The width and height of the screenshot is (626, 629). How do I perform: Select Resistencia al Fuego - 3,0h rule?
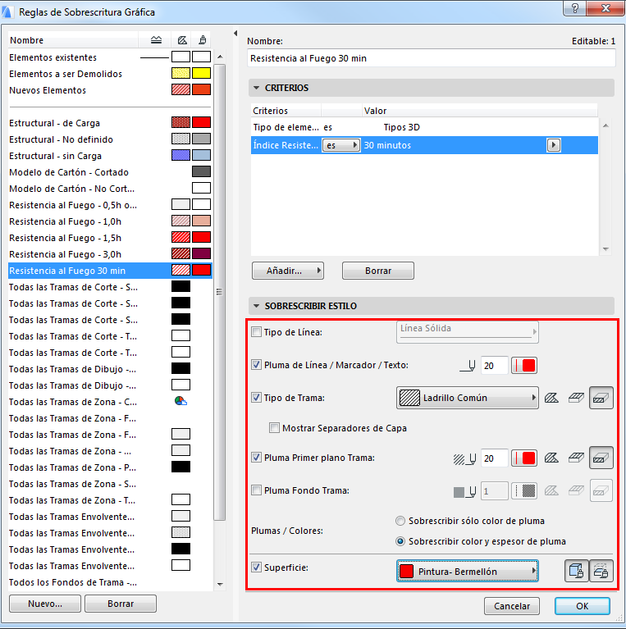[x=110, y=254]
